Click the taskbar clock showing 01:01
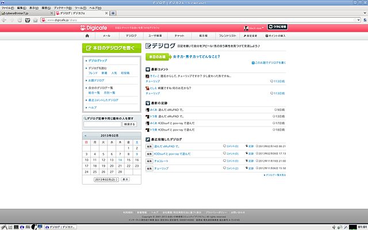 pyautogui.click(x=358, y=227)
